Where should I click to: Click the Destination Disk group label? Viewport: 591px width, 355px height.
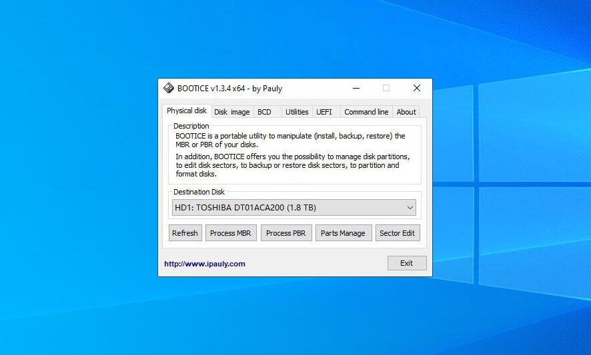pos(199,192)
